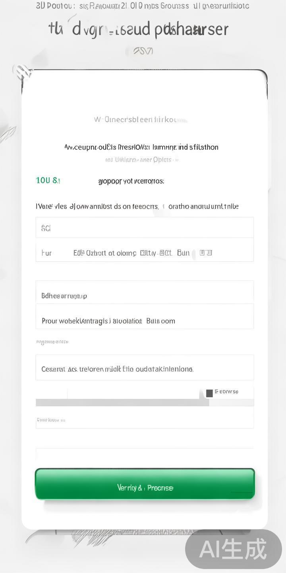Click the Bun option in Fur row
Viewport: 286px width, 573px height.
coord(183,253)
